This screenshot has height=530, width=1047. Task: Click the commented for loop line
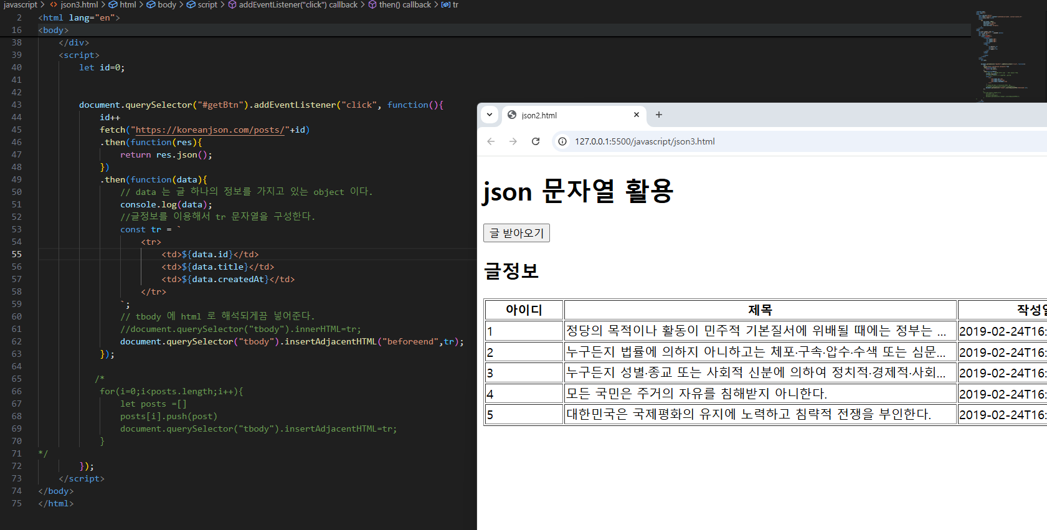pyautogui.click(x=171, y=391)
